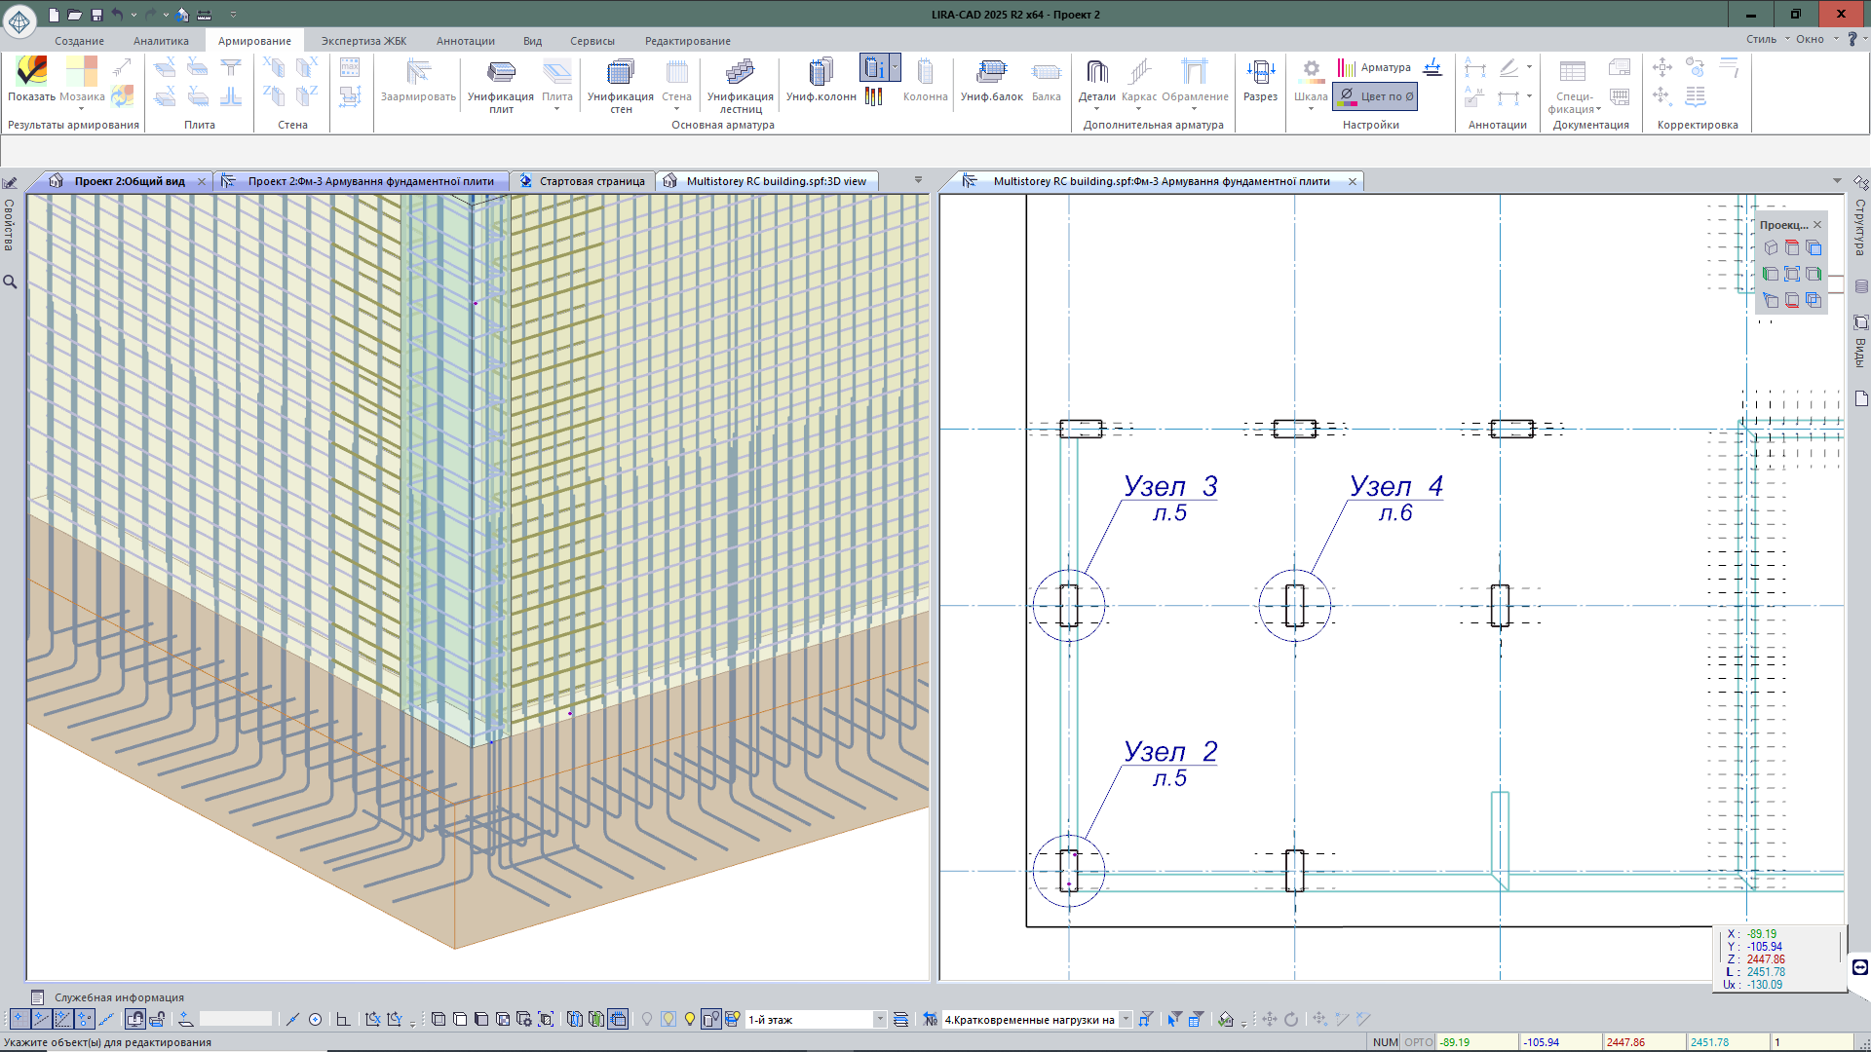Screen dimensions: 1871x1052
Task: Toggle yellow light bulb visibility icon
Action: [690, 1019]
